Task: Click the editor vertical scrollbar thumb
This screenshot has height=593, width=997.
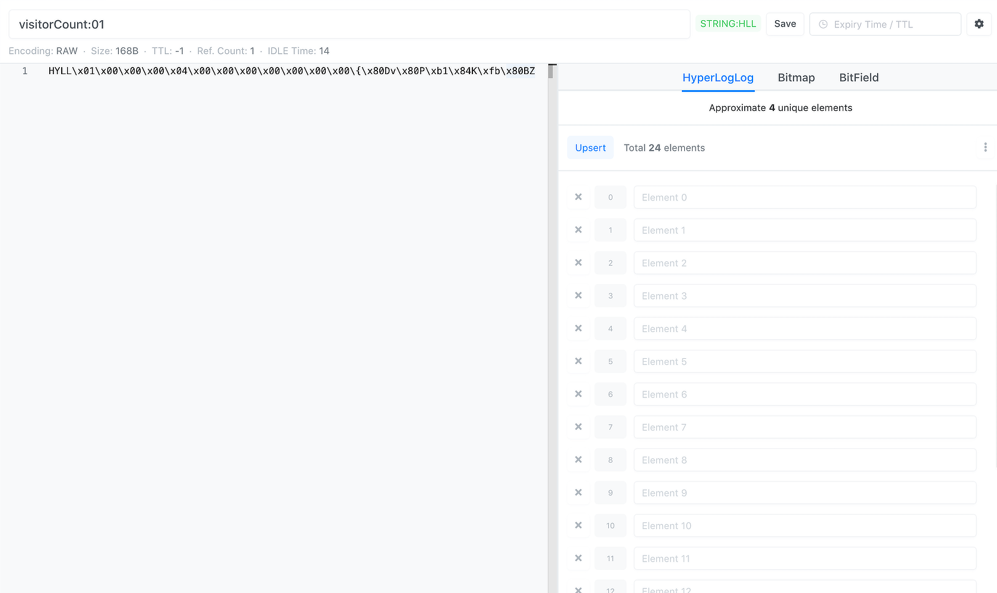Action: (x=551, y=72)
